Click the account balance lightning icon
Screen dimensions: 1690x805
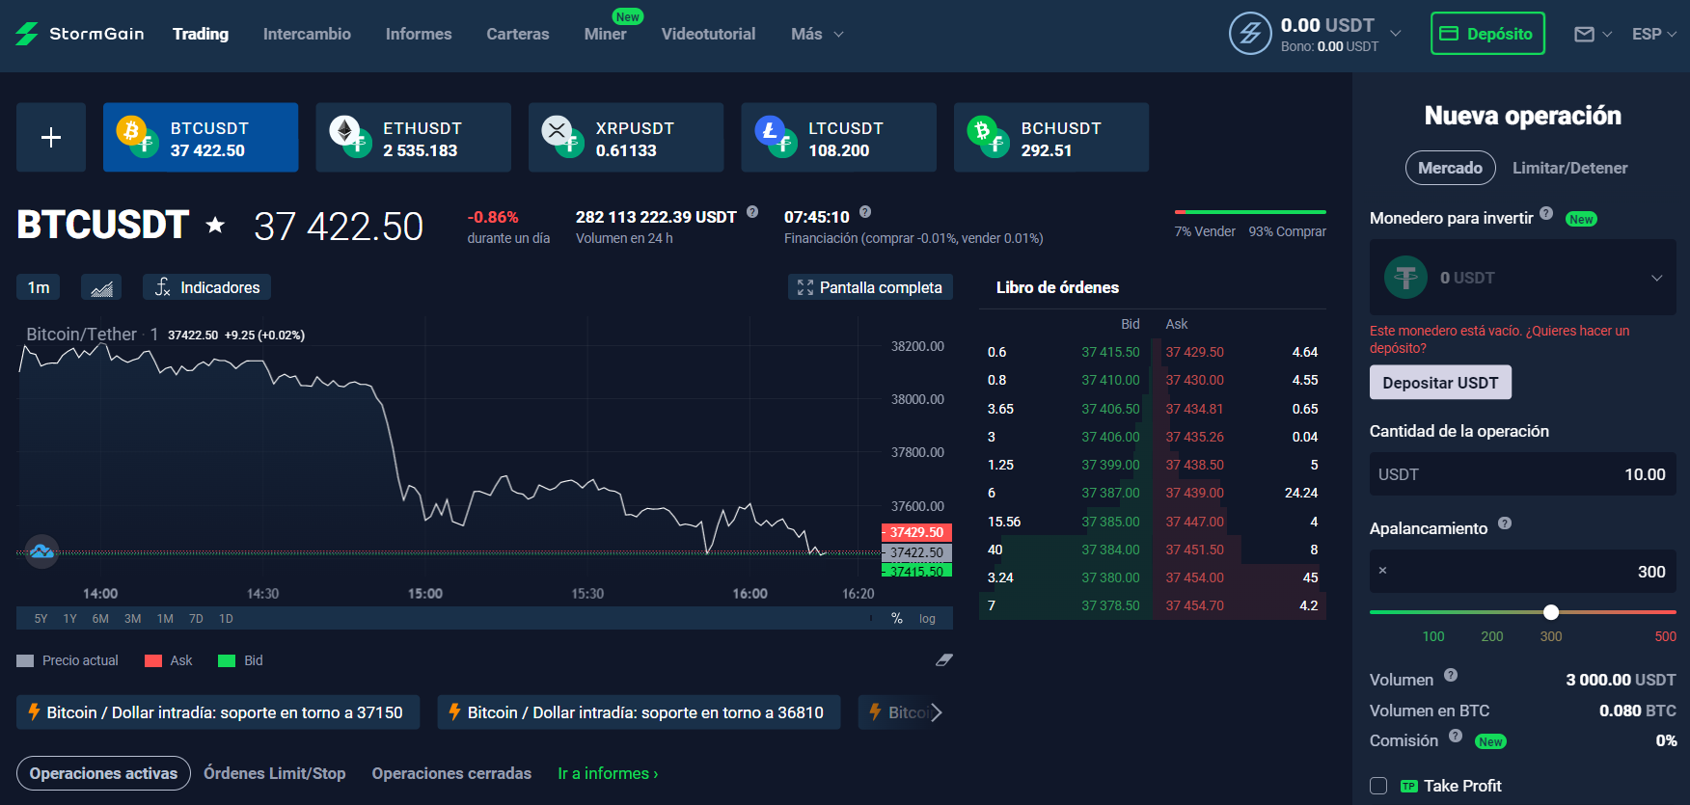tap(1250, 34)
